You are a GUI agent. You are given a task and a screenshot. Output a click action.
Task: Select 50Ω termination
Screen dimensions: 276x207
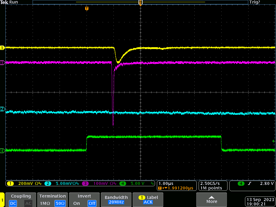(x=60, y=203)
